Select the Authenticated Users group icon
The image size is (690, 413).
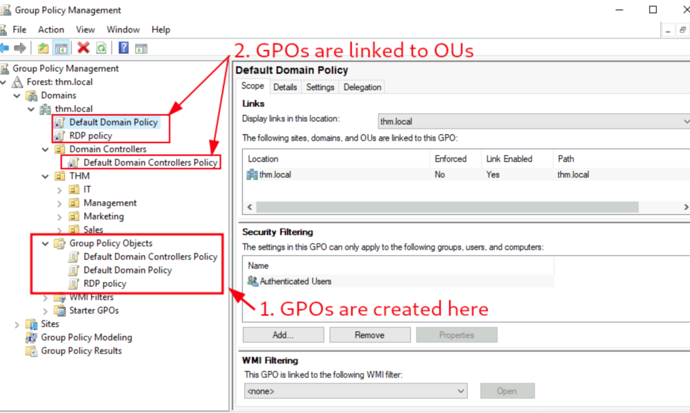click(x=253, y=281)
